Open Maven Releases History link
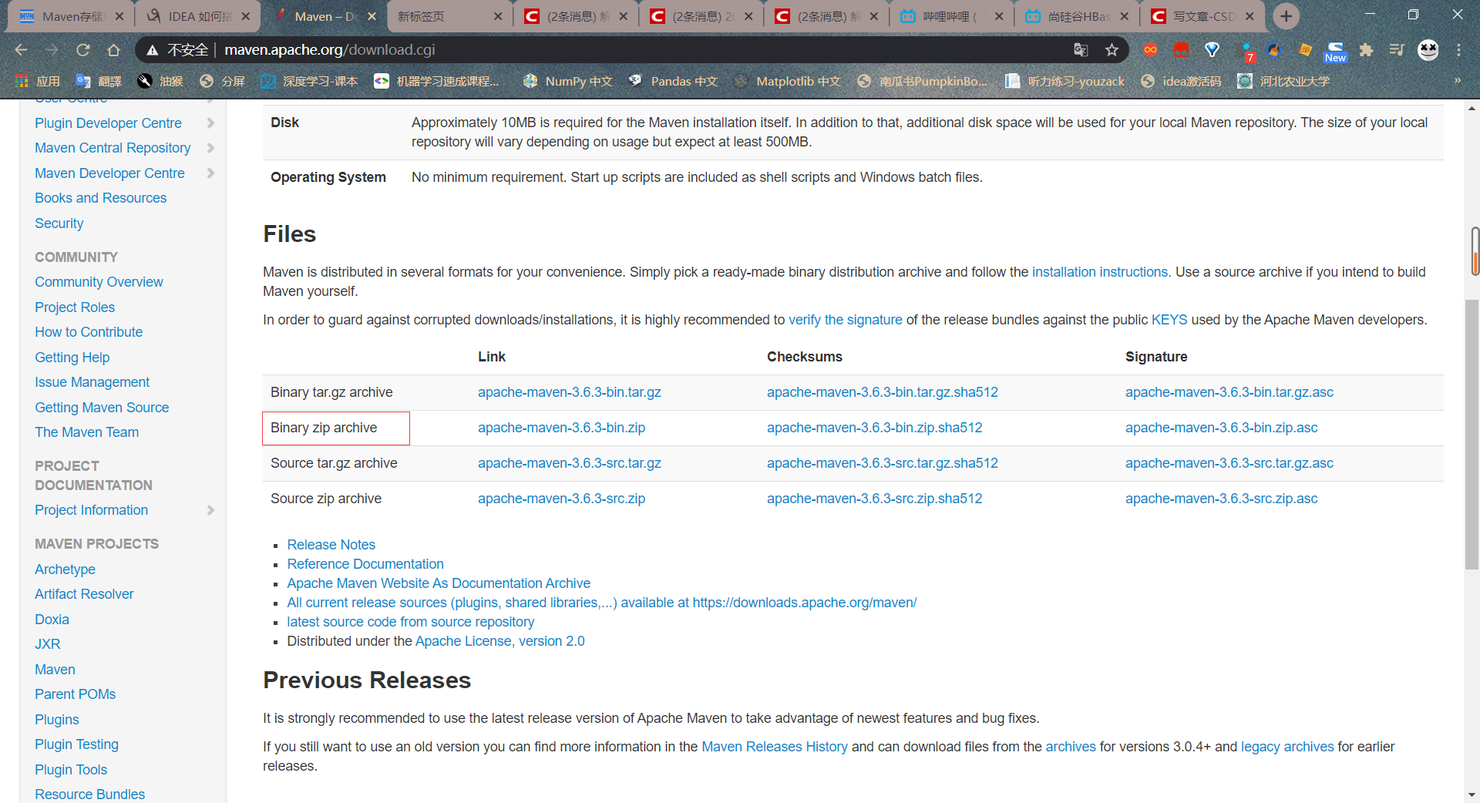Viewport: 1480px width, 803px height. point(774,747)
